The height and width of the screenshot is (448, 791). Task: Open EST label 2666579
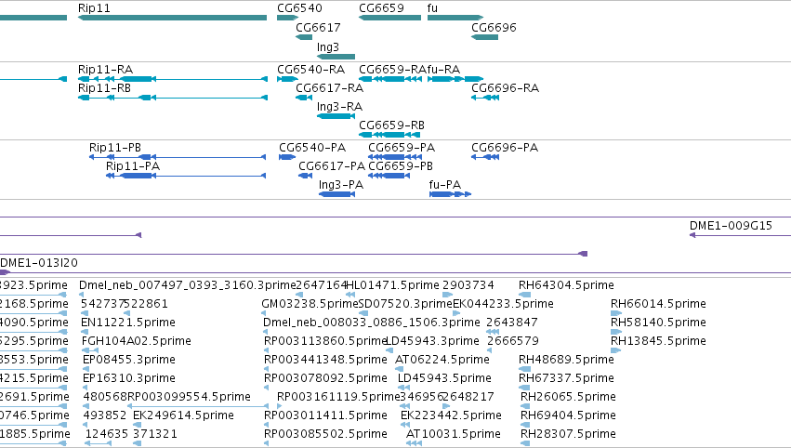coord(513,341)
